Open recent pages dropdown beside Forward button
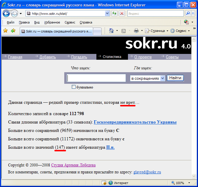 pos(21,14)
